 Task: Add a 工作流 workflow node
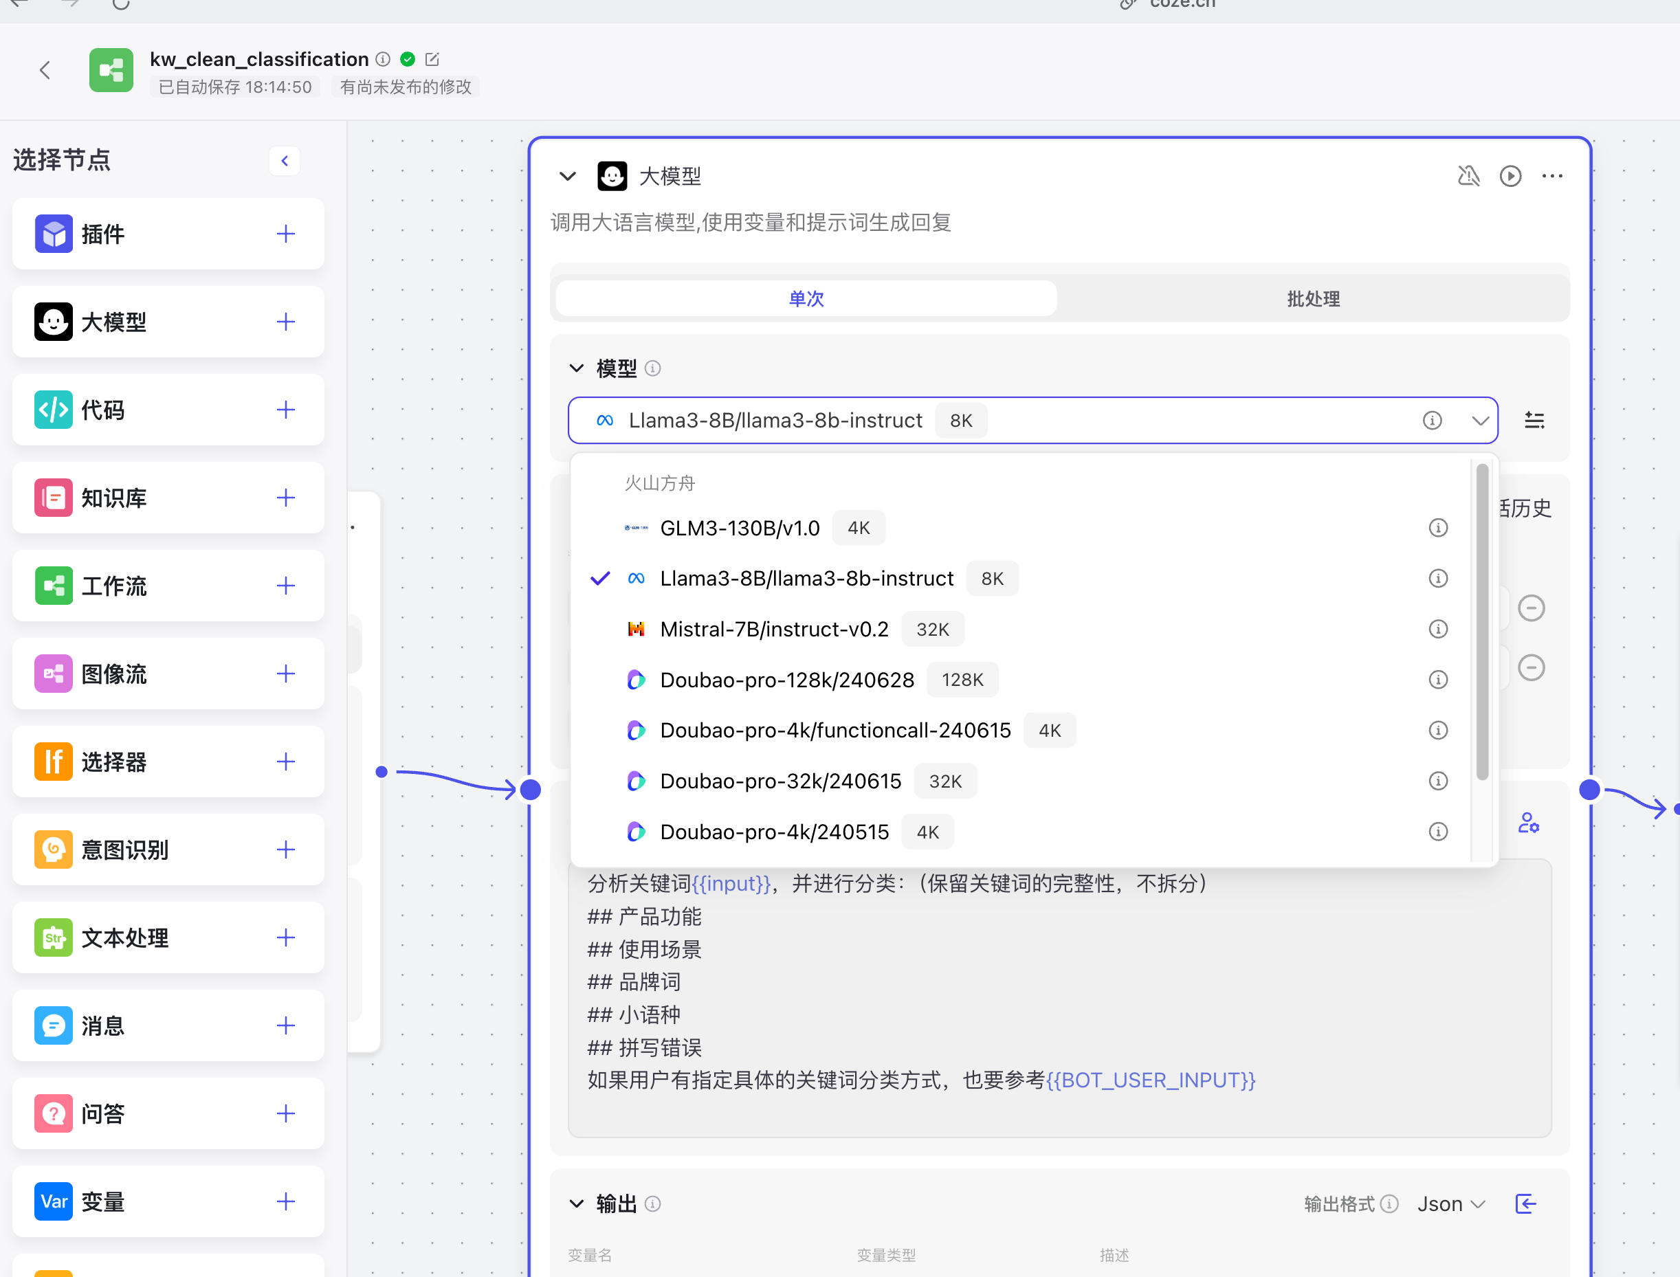click(286, 586)
